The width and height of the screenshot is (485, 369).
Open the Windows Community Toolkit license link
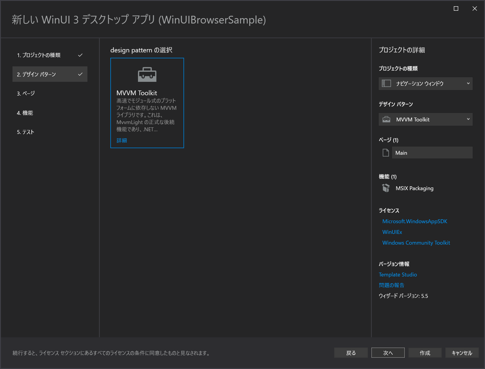pos(416,243)
